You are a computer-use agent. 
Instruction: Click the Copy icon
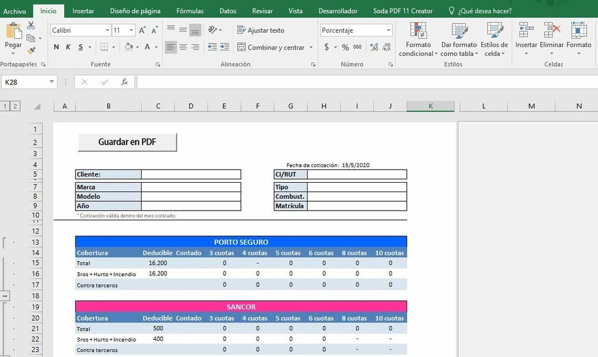point(31,38)
